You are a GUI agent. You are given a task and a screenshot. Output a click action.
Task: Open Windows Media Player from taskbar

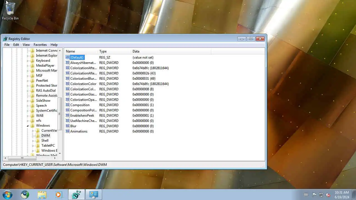click(59, 195)
